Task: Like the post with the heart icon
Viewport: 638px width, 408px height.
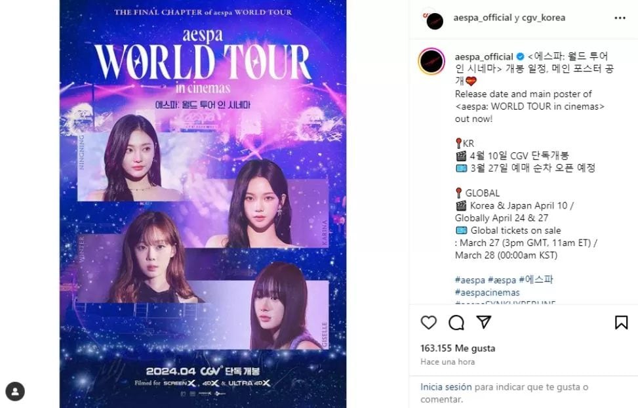Action: (x=428, y=323)
